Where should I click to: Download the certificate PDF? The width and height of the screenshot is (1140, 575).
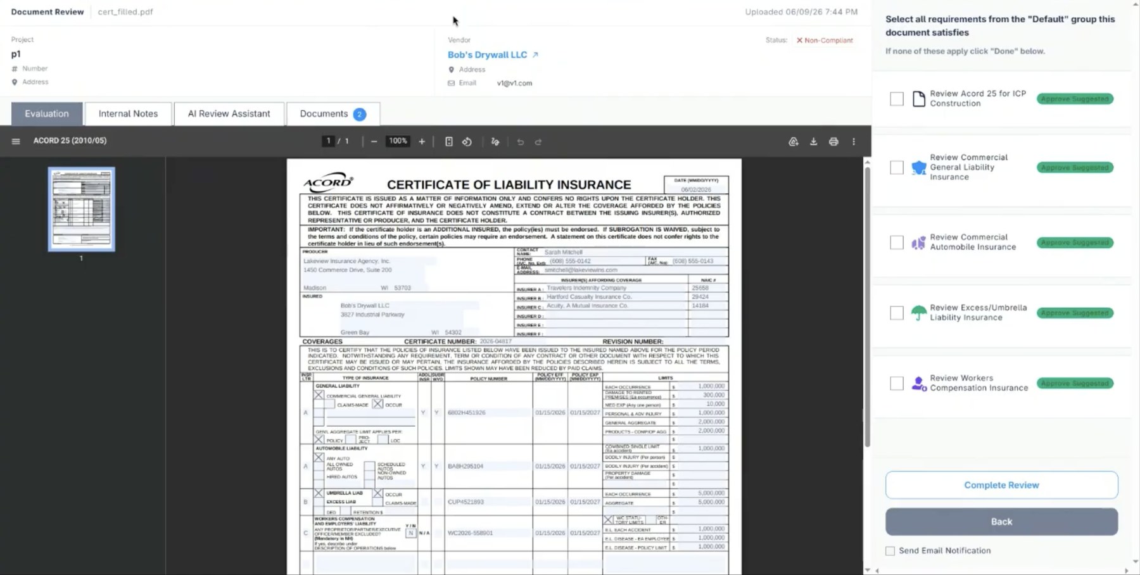[813, 141]
